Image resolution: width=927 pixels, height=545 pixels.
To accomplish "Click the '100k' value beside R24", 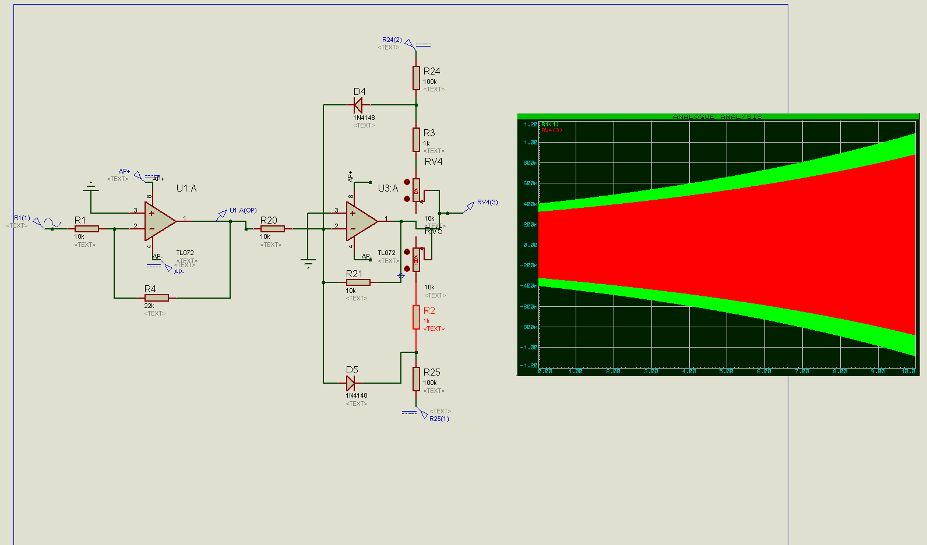I will (430, 82).
